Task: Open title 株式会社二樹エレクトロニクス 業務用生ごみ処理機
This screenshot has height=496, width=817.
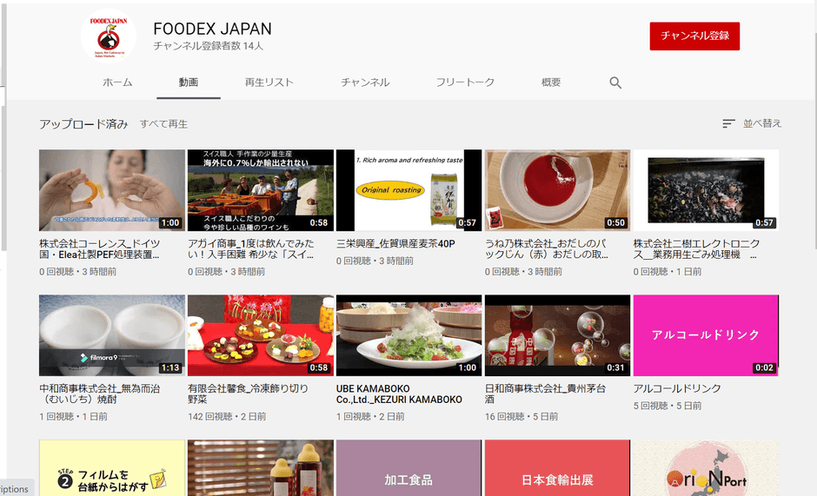Action: [697, 249]
